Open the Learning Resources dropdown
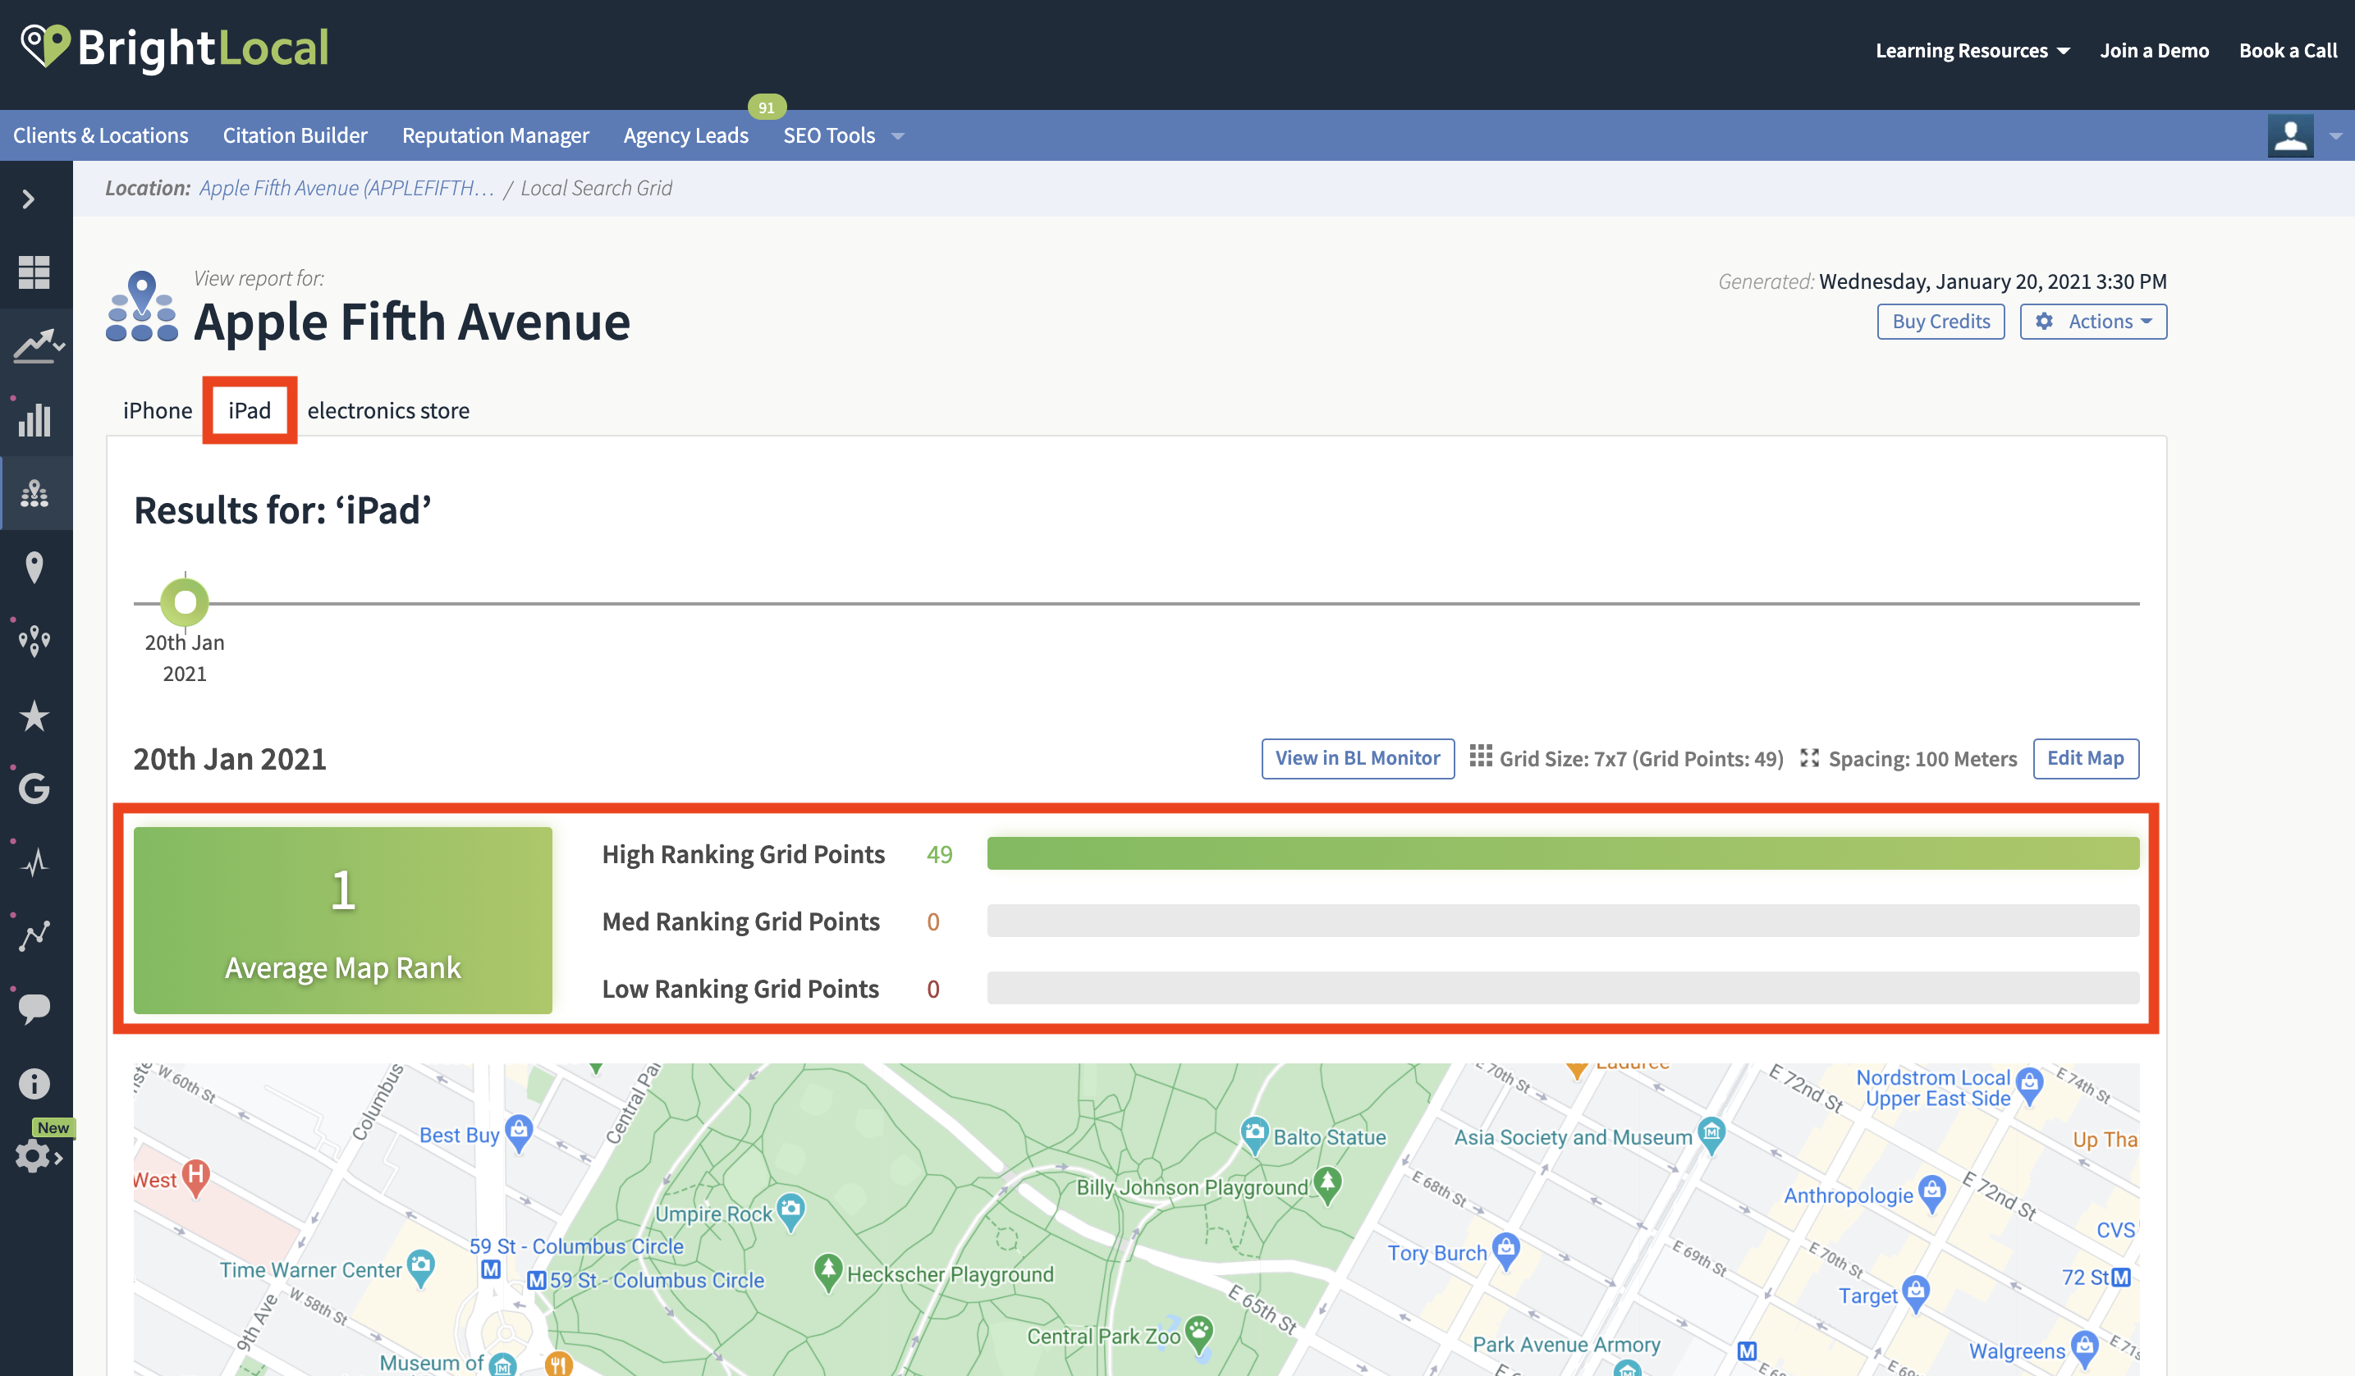2355x1376 pixels. [x=1972, y=50]
